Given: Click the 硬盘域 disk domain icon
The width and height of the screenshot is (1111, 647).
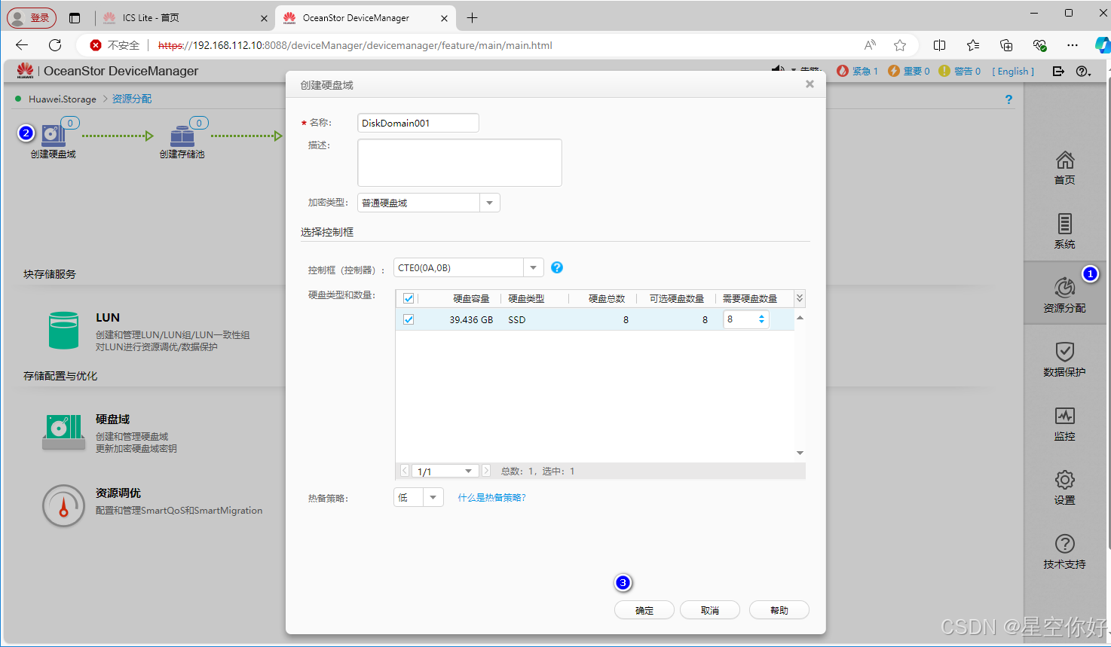Looking at the screenshot, I should point(63,432).
